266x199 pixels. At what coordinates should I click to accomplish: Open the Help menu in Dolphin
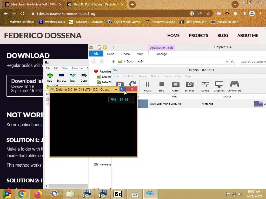tap(188, 76)
